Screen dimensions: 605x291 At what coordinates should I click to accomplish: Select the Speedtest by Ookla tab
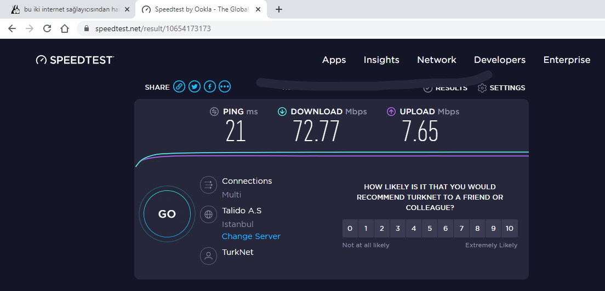pyautogui.click(x=201, y=10)
